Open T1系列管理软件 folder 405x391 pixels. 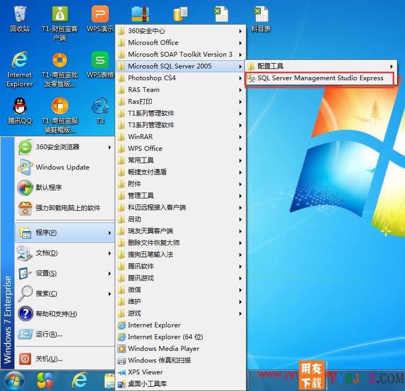(x=181, y=113)
